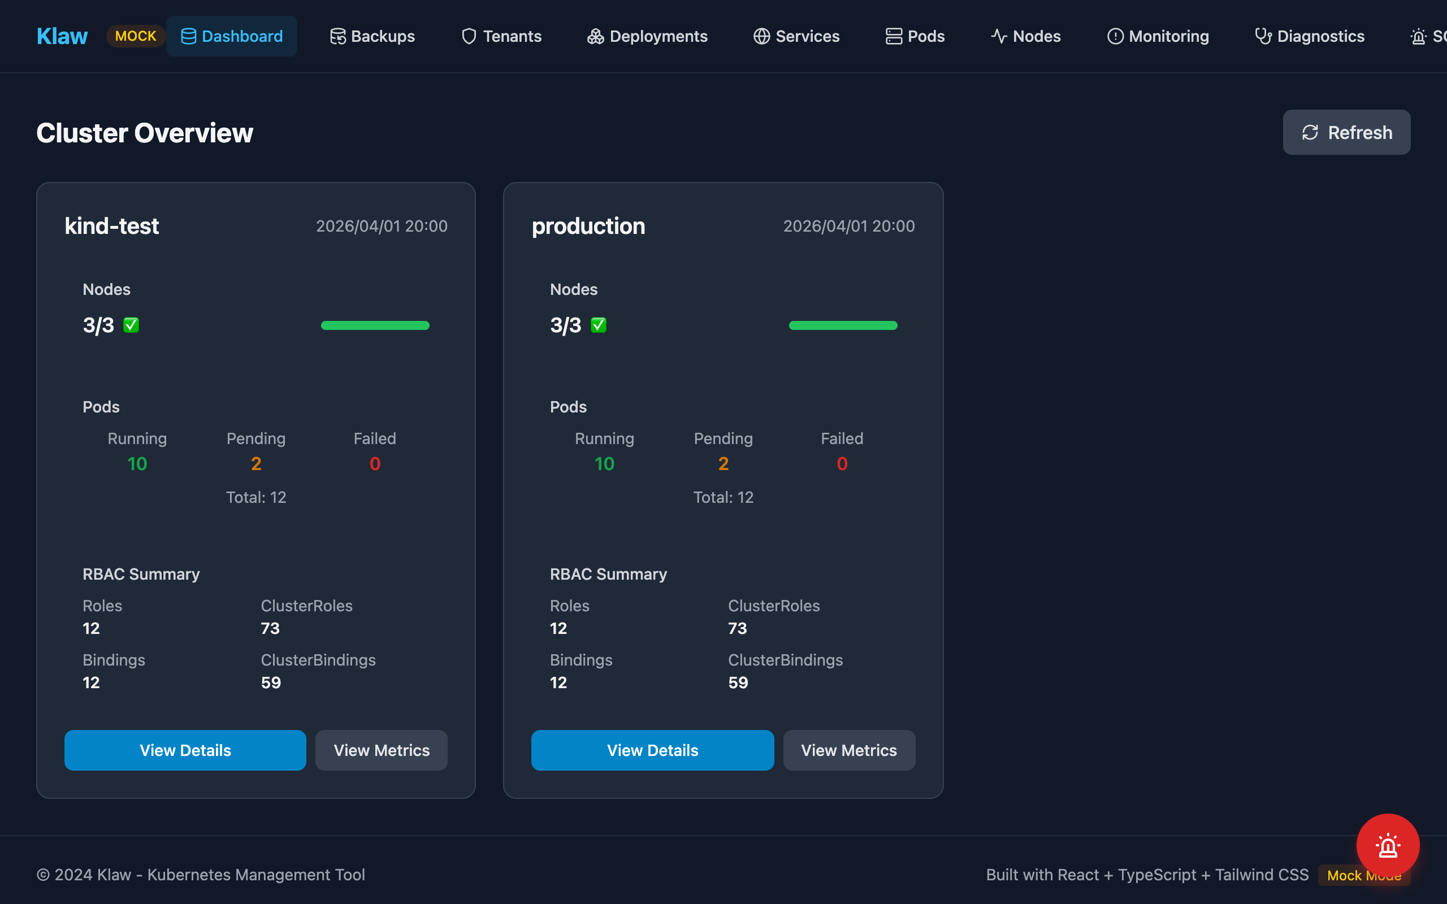Click Total: 12 in kind-test card
Image resolution: width=1447 pixels, height=904 pixels.
256,497
